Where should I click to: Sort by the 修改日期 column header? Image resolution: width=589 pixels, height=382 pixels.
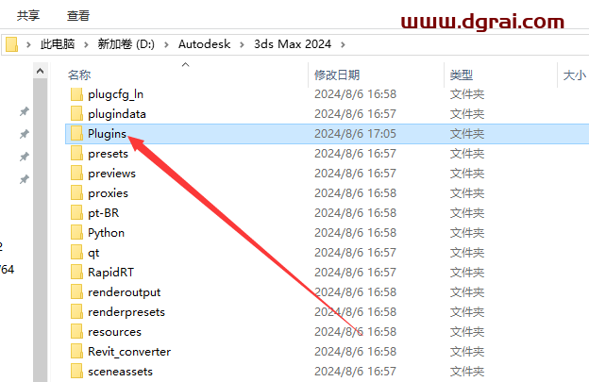[x=338, y=75]
